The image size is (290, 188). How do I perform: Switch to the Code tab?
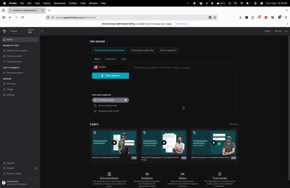tap(124, 59)
